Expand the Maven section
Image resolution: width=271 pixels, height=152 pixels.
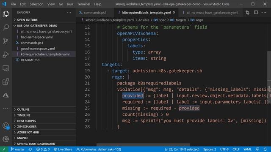pyautogui.click(x=44, y=138)
